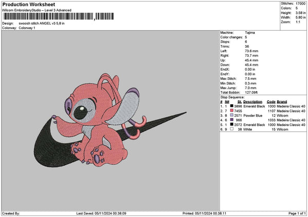Click the 'Up:' label

(223, 60)
